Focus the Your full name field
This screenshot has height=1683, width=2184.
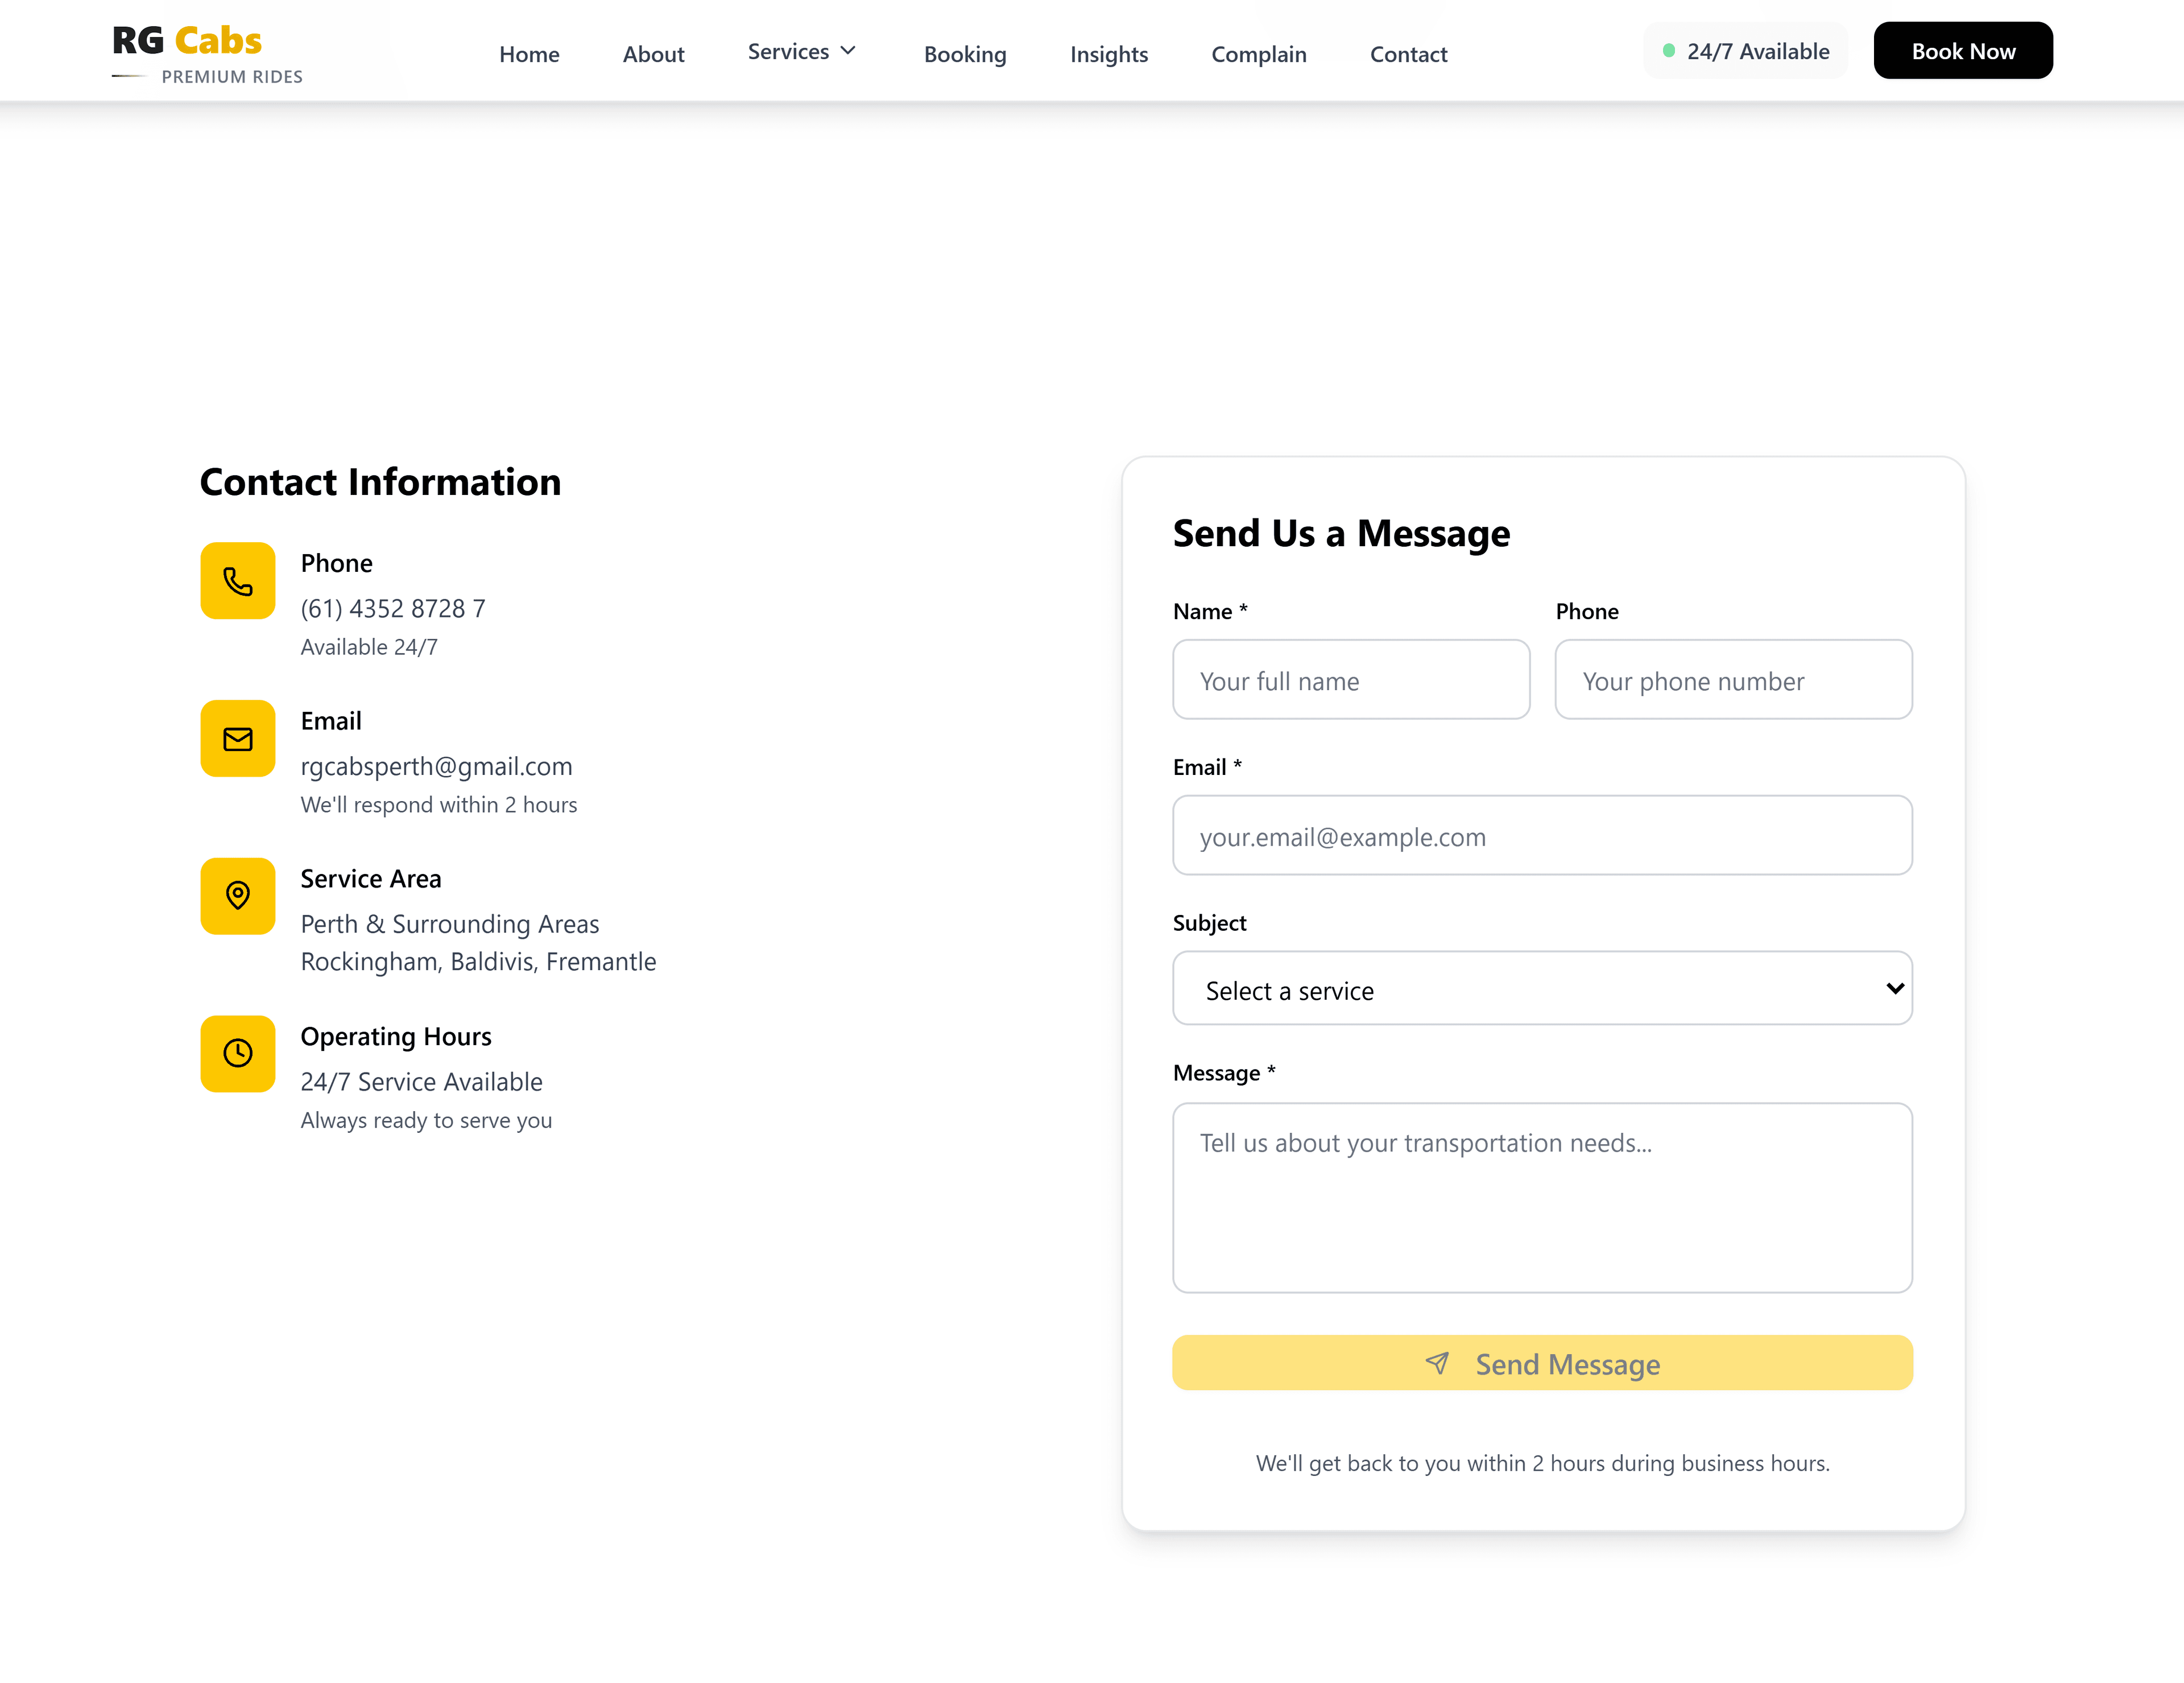click(1350, 680)
